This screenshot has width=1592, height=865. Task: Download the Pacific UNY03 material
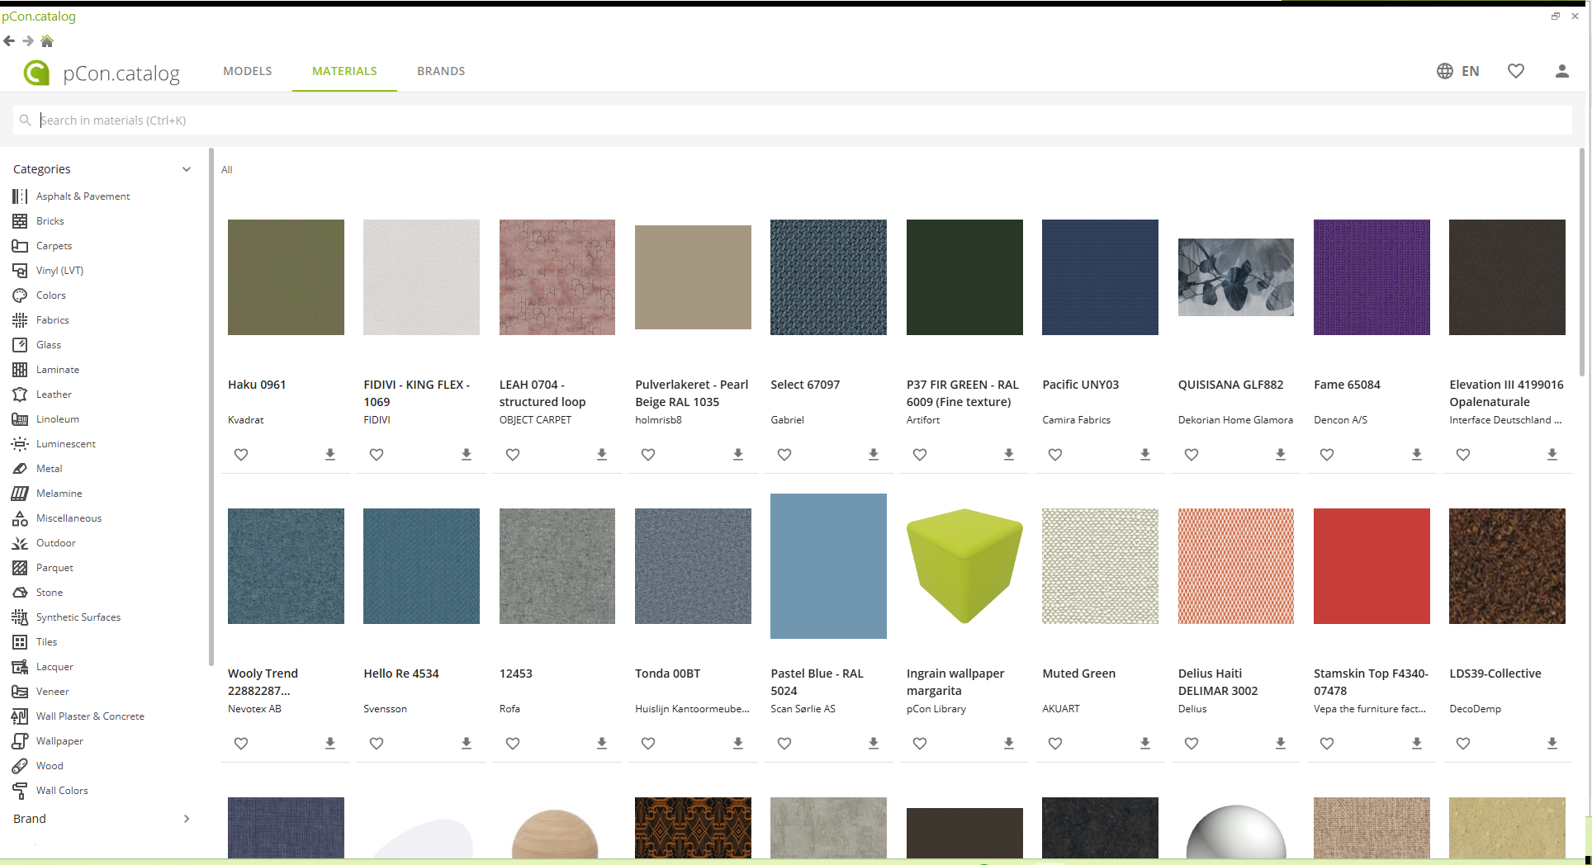[1145, 454]
